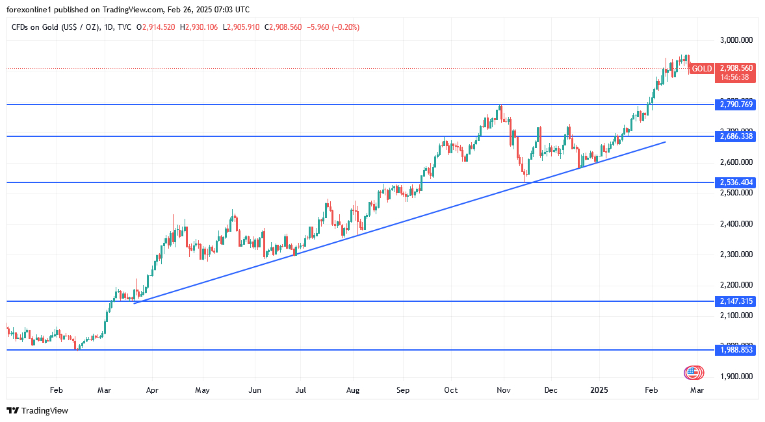Click the 3,000.000 price axis label

[x=736, y=40]
